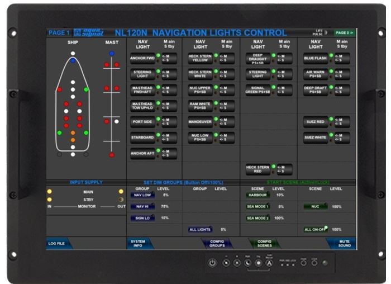Toggle the MANOEUVER light button
The image size is (391, 284).
[199, 121]
